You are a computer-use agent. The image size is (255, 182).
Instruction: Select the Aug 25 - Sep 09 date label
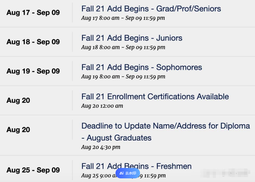33,170
